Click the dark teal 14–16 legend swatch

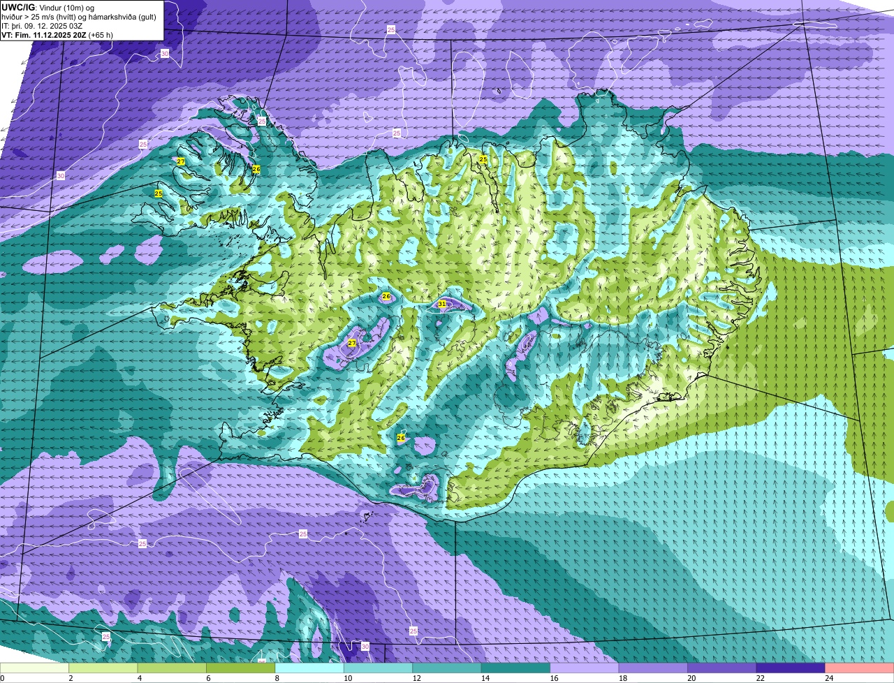(x=517, y=668)
